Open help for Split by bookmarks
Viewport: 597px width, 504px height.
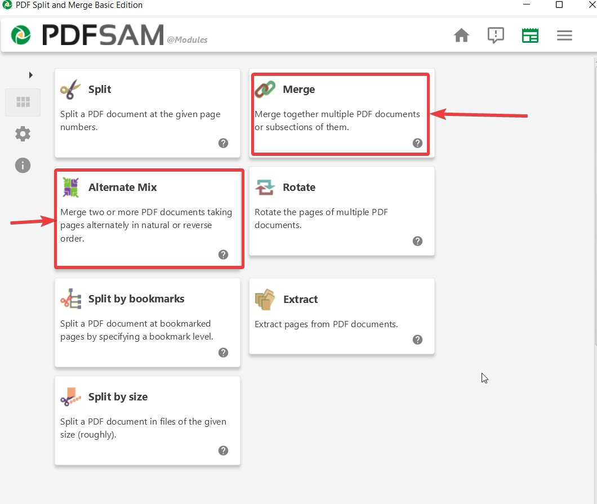point(224,353)
